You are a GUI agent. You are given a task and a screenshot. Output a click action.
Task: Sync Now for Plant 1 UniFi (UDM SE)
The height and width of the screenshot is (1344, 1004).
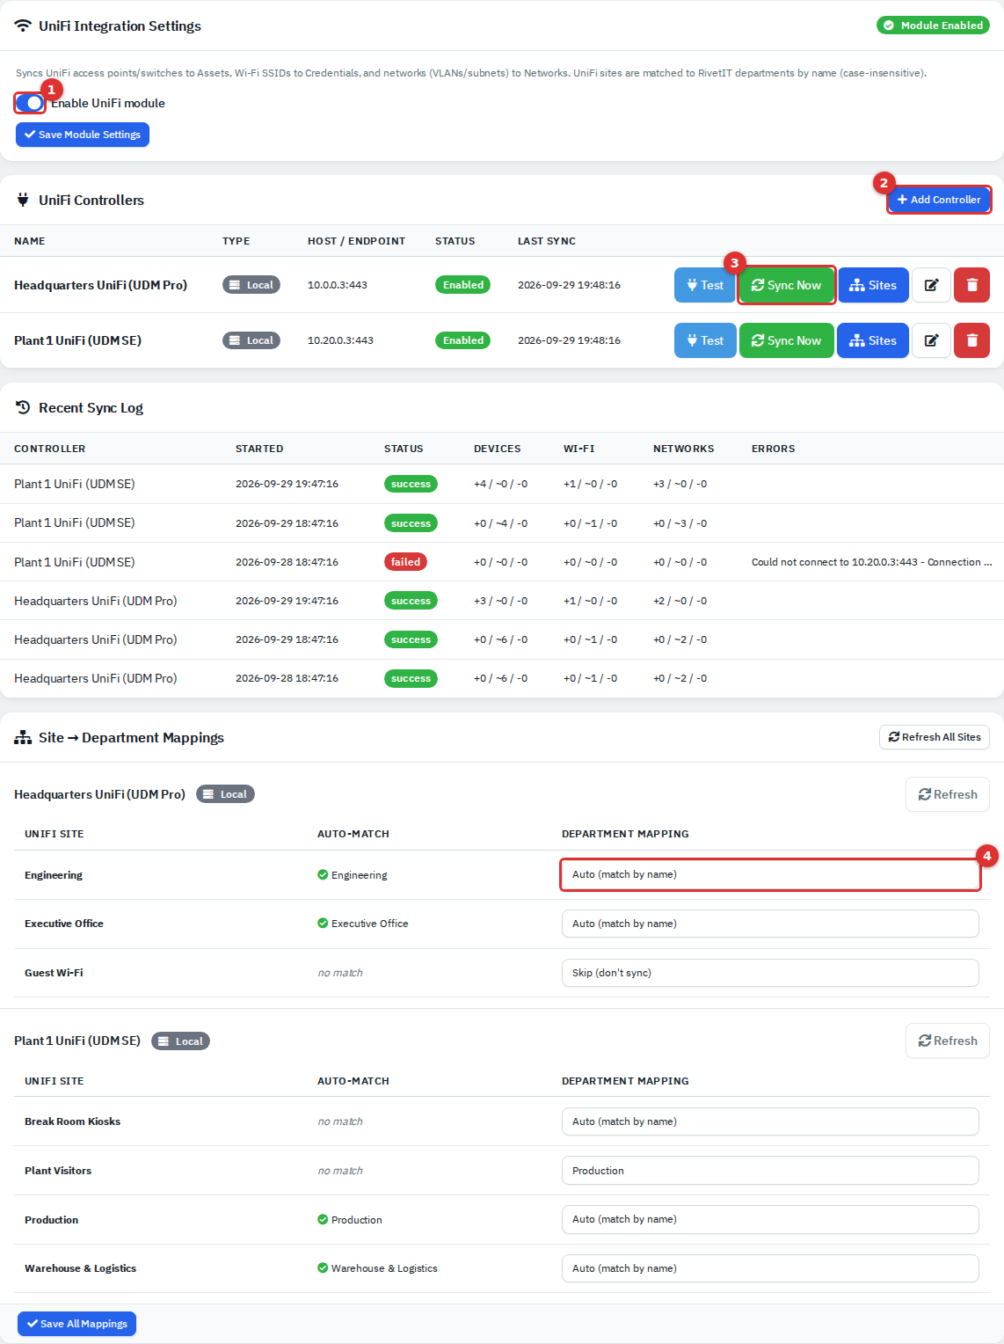pos(787,340)
